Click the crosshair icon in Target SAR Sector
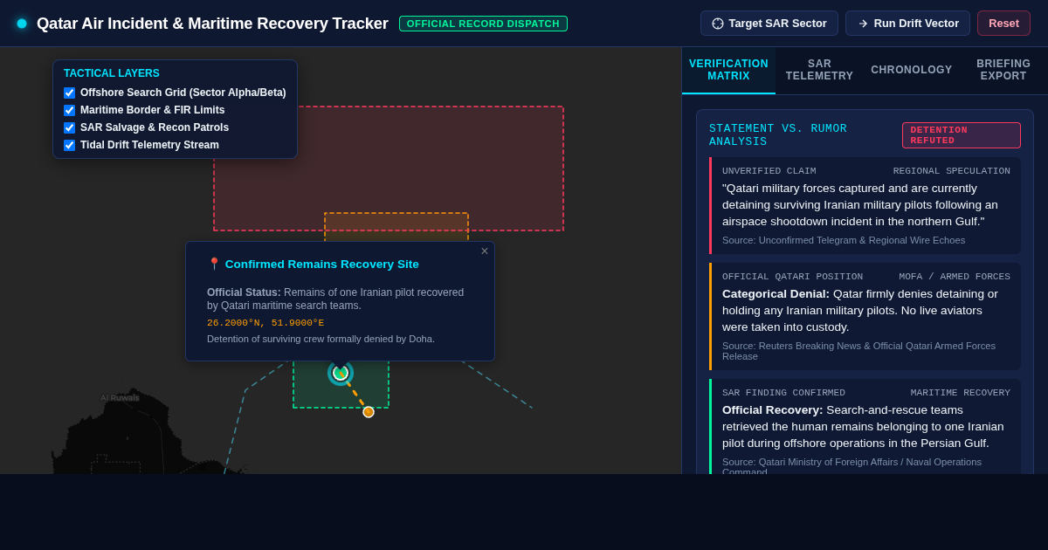 (x=718, y=24)
